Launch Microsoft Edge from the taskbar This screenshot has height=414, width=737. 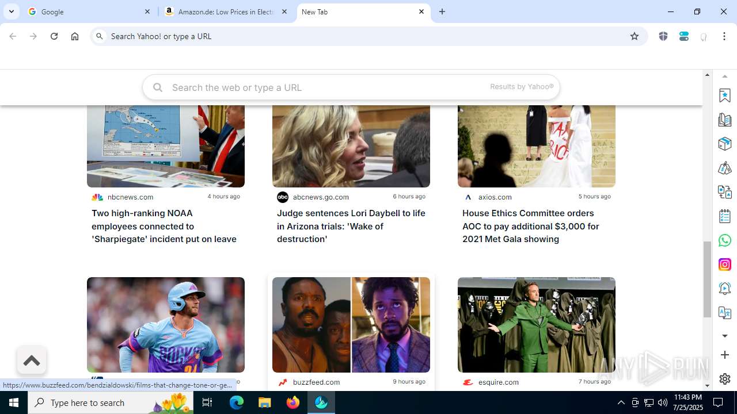[x=237, y=402]
